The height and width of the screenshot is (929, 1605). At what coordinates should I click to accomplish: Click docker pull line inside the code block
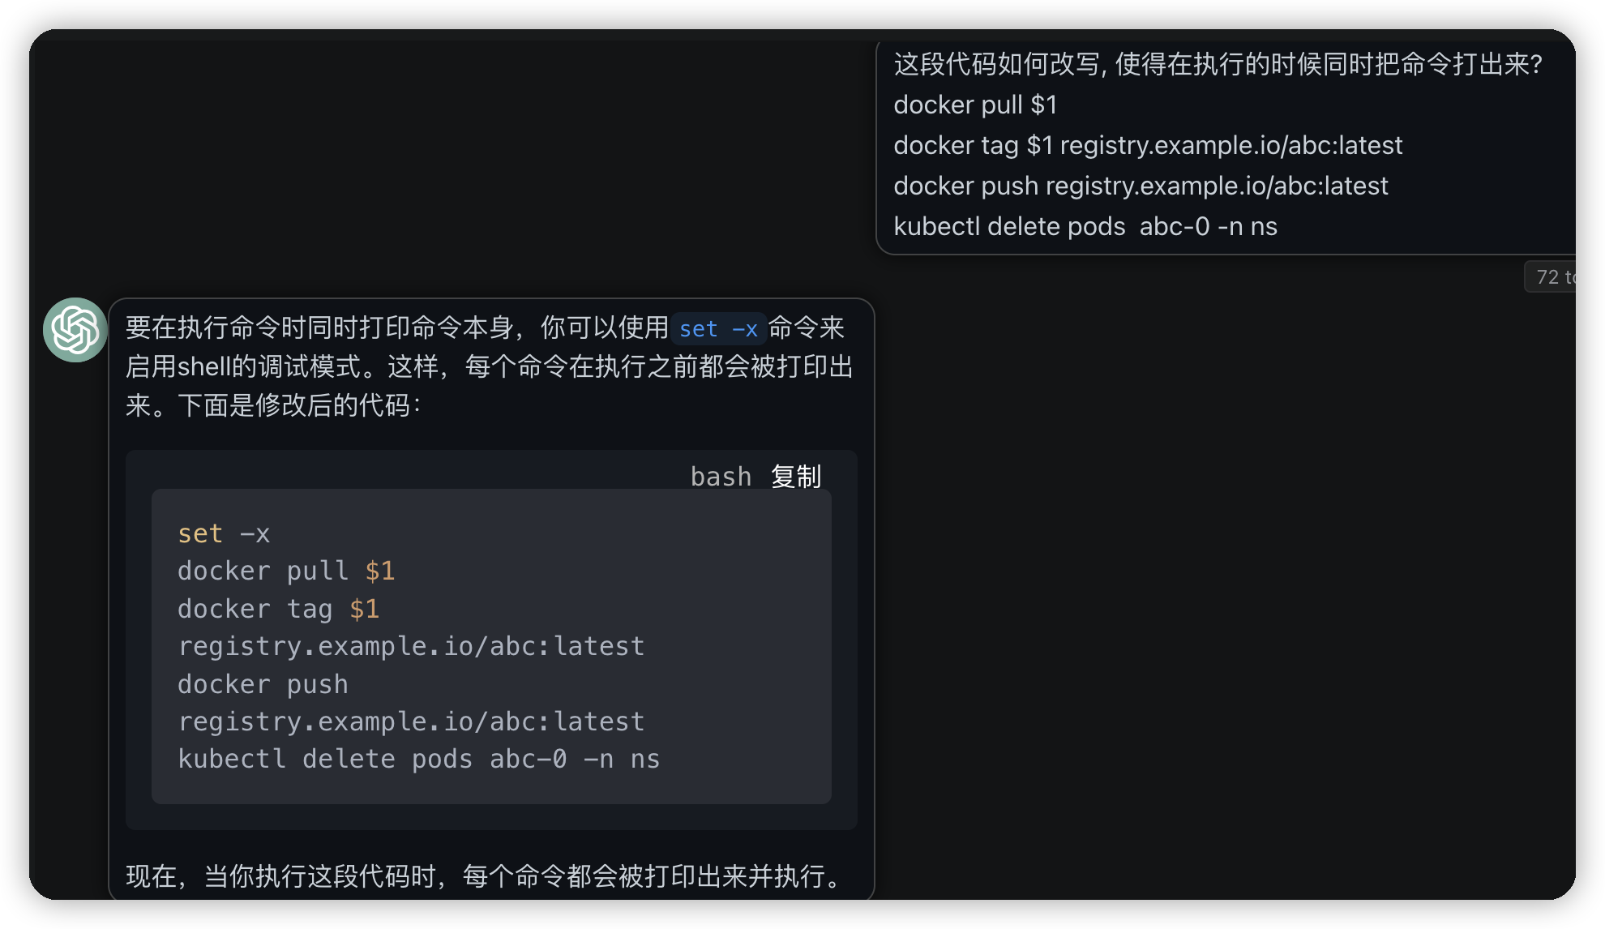[285, 571]
